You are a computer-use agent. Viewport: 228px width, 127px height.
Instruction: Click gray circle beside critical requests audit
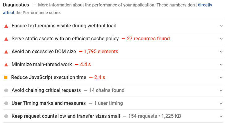click(6, 90)
